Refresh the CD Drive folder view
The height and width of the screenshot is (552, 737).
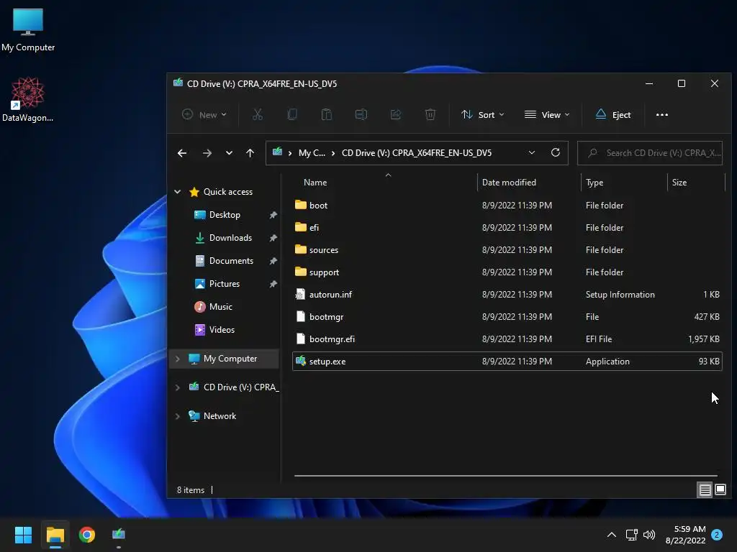[555, 152]
